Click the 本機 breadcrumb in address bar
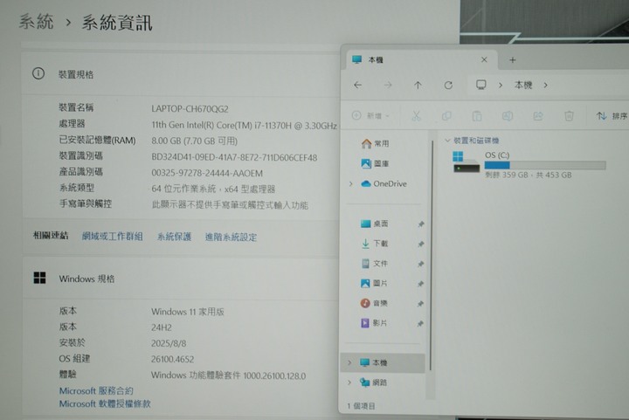This screenshot has height=420, width=629. click(x=523, y=85)
